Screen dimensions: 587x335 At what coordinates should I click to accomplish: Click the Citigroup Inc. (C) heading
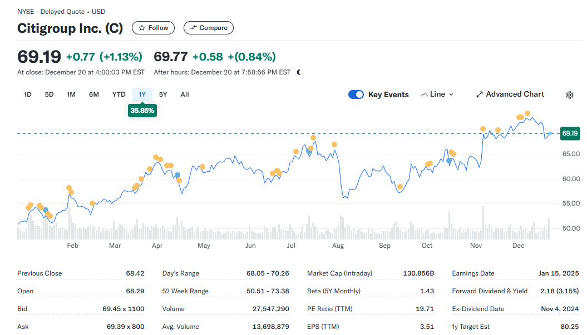[70, 28]
